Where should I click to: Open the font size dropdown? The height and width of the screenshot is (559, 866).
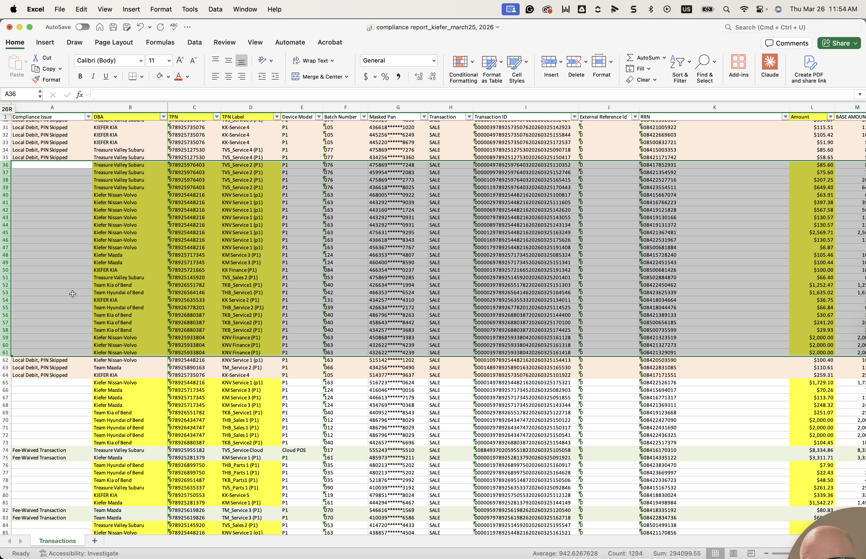tap(169, 60)
